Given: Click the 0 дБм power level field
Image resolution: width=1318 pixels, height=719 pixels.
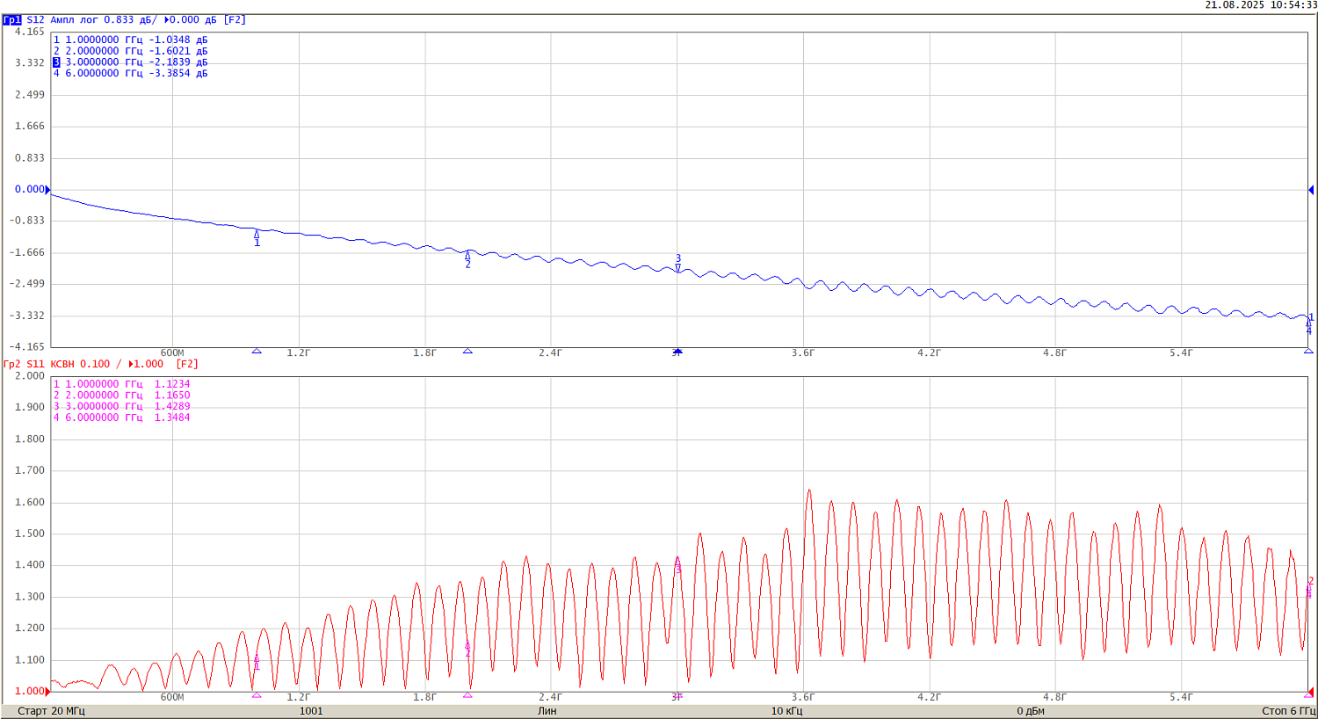Looking at the screenshot, I should pos(1031,710).
